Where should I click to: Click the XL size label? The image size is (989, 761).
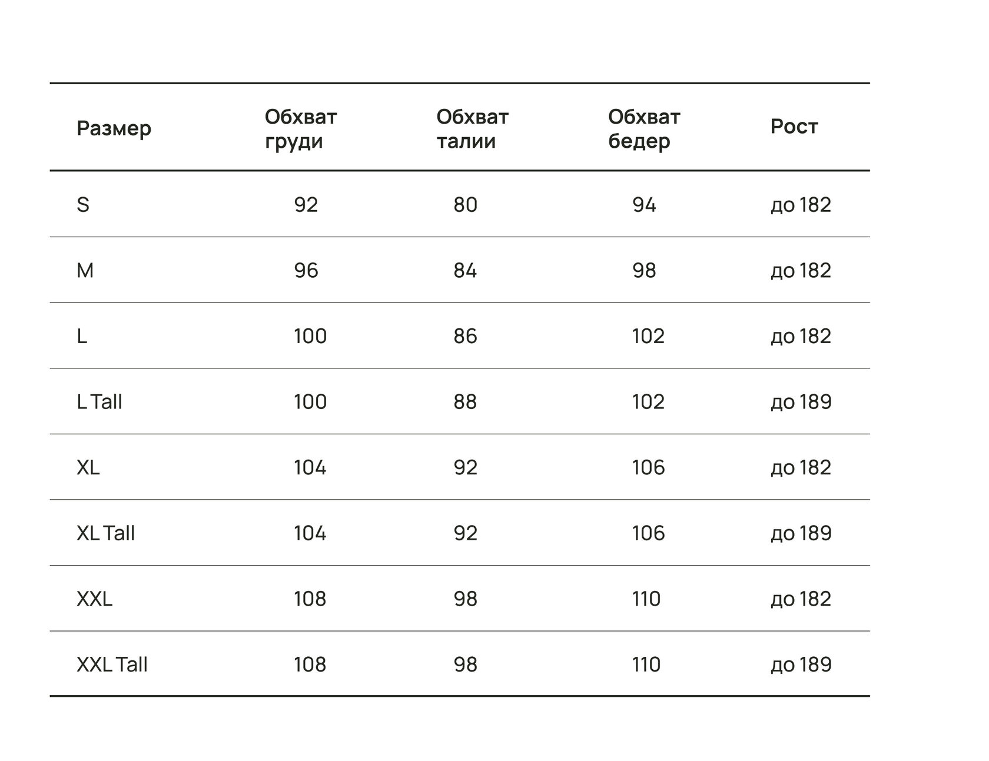pos(88,468)
